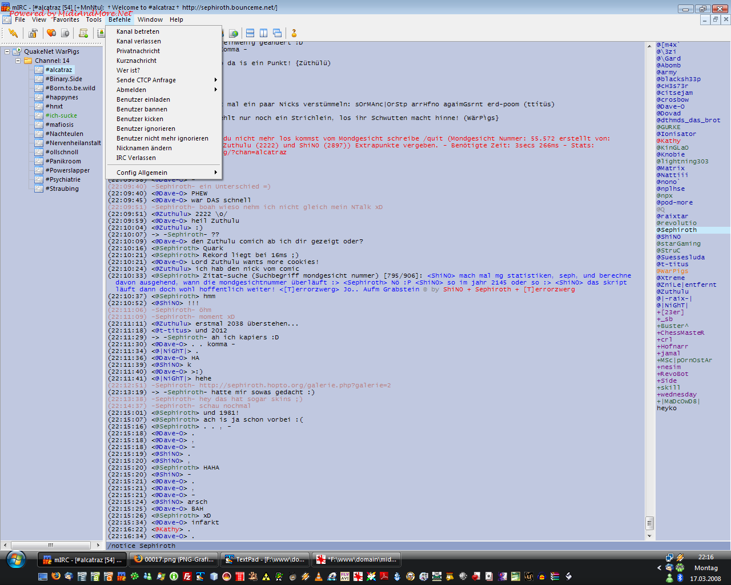Click the Tile Vertical windows icon
731x585 pixels.
coord(264,33)
